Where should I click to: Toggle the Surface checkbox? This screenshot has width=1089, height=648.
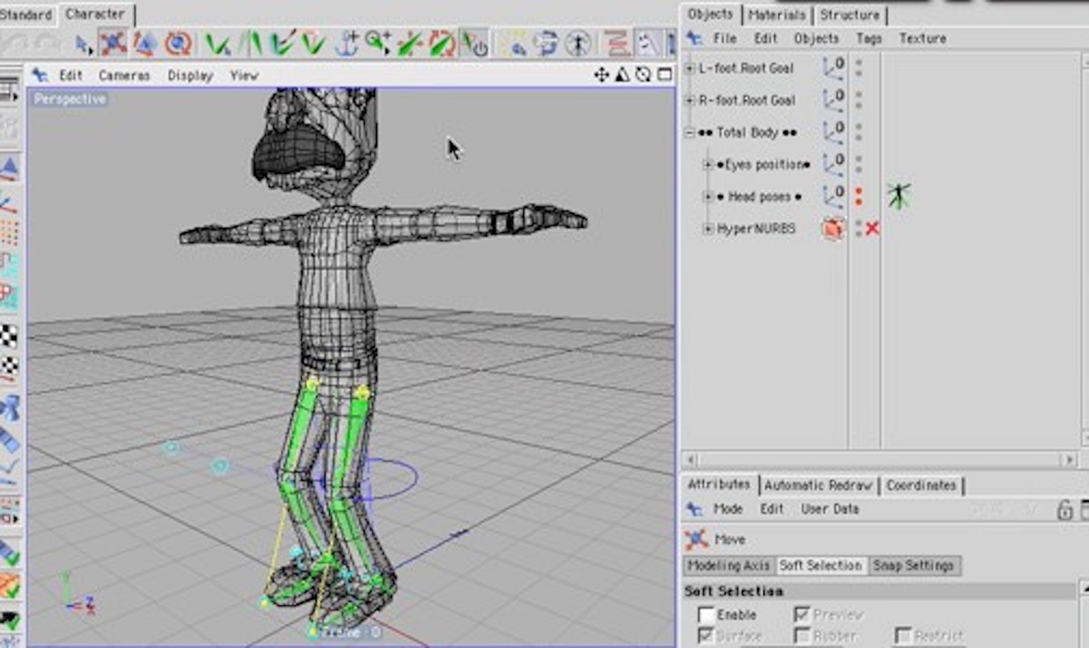706,636
